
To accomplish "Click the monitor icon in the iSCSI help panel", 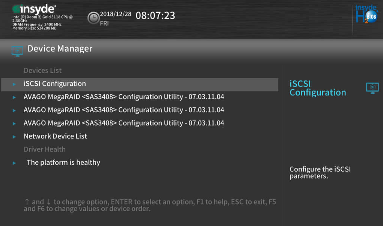I will coord(372,88).
